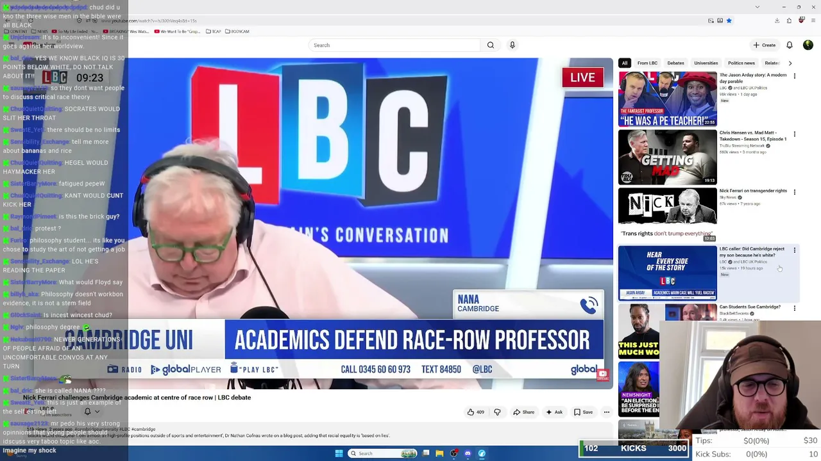Screen dimensions: 821x461
Task: Click the YouTube URL in the address bar
Action: (x=149, y=20)
